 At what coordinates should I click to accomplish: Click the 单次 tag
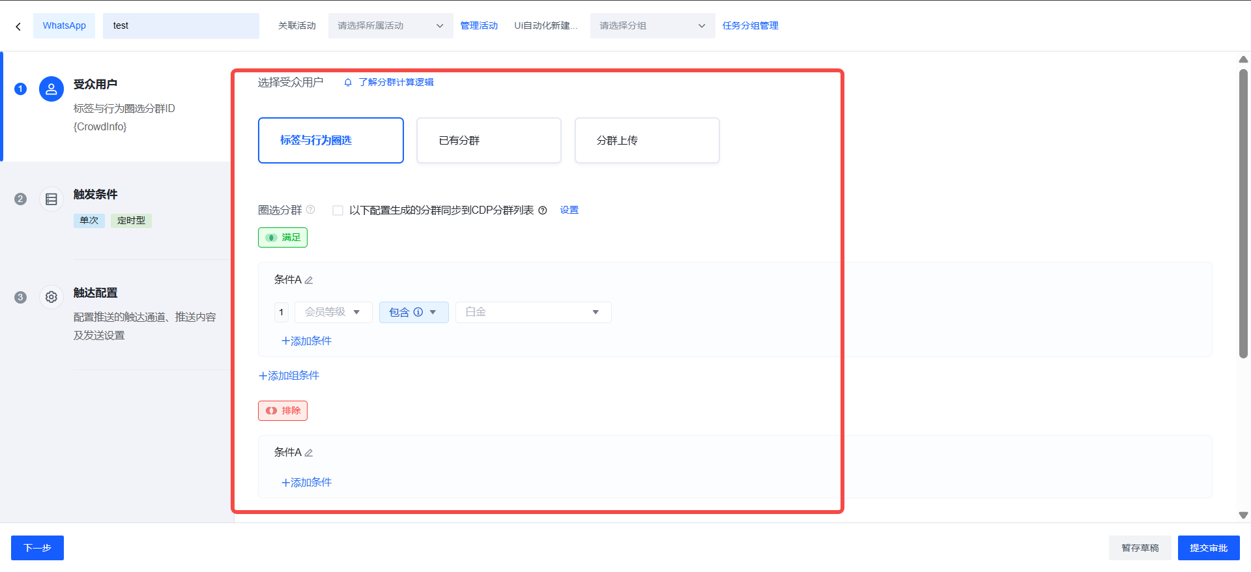[89, 221]
